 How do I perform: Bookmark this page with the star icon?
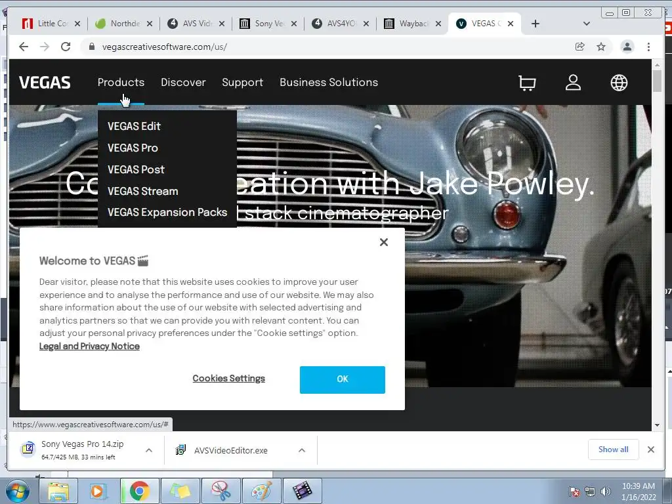pyautogui.click(x=601, y=47)
